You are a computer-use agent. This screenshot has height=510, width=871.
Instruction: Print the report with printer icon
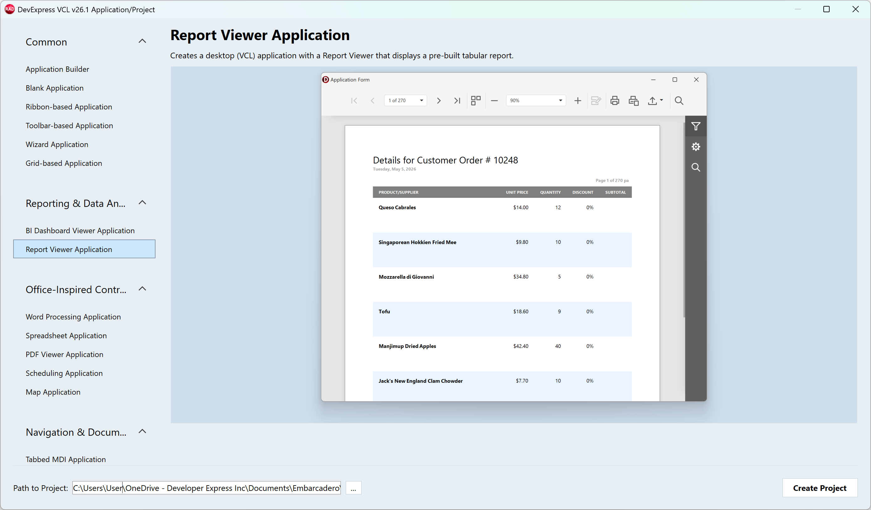click(615, 101)
